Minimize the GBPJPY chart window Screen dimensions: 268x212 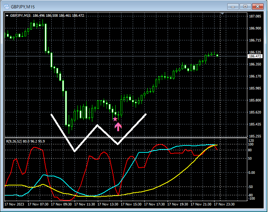pos(233,7)
